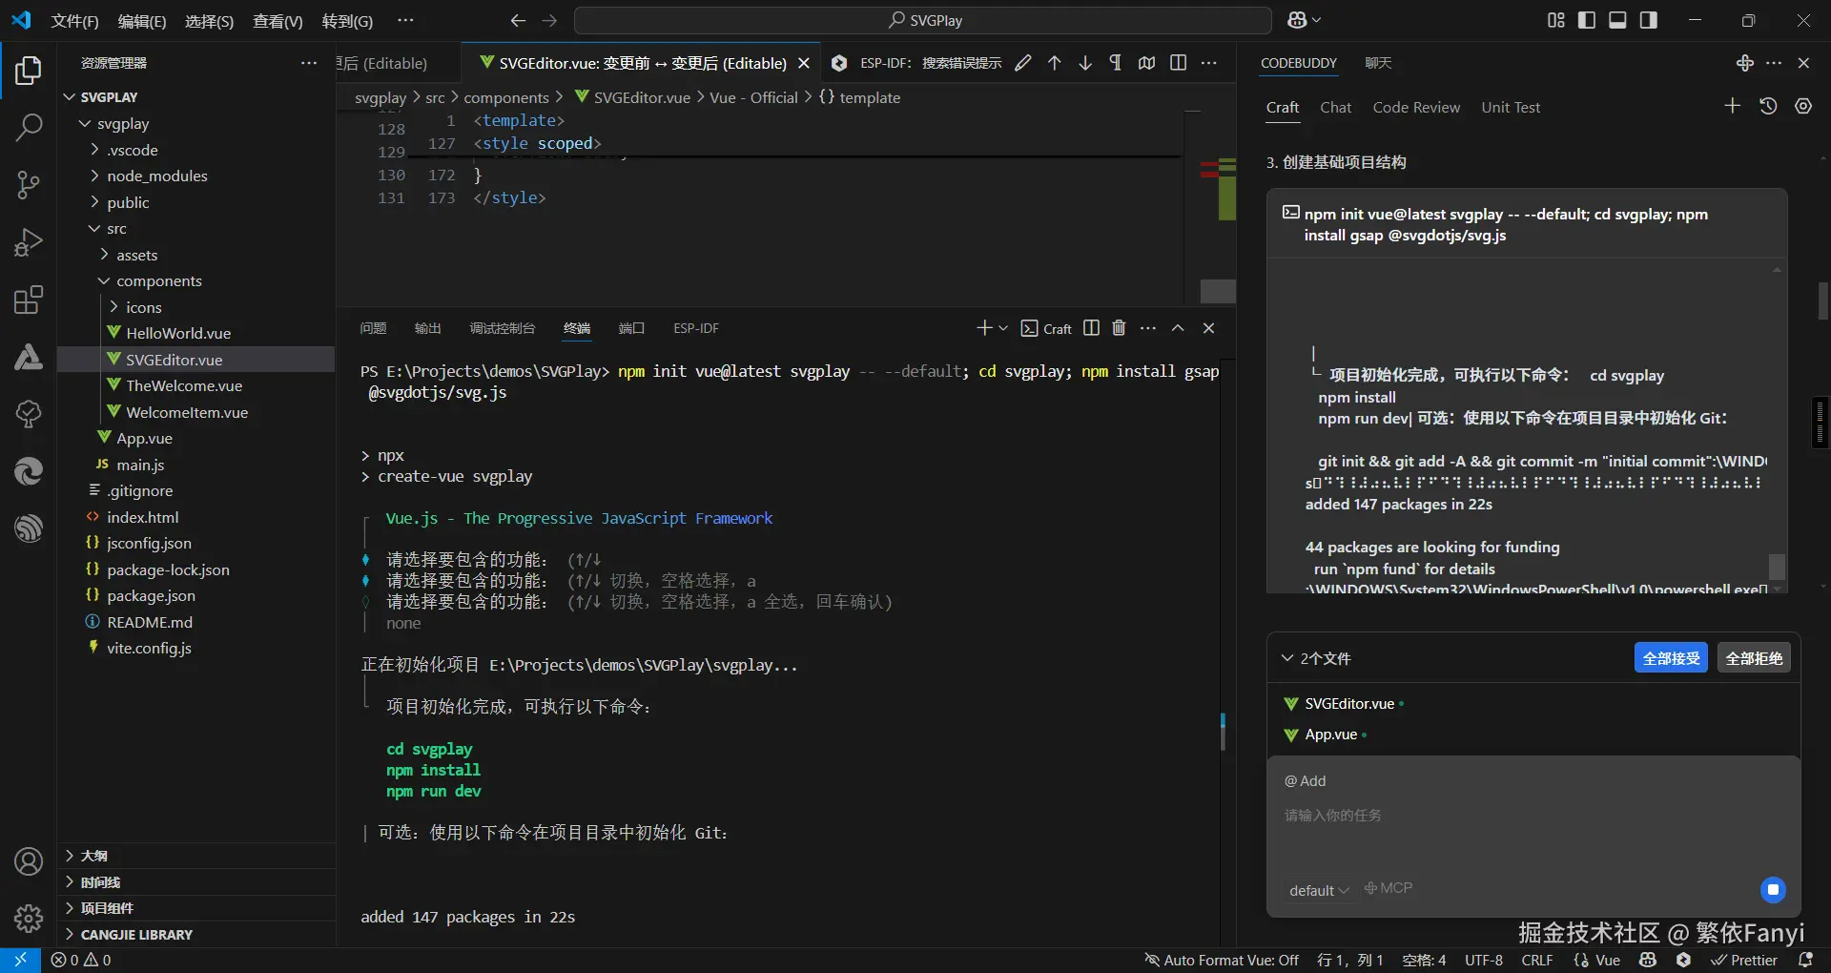Viewport: 1831px width, 973px height.
Task: Switch to the Unit Test tab
Action: pos(1511,108)
